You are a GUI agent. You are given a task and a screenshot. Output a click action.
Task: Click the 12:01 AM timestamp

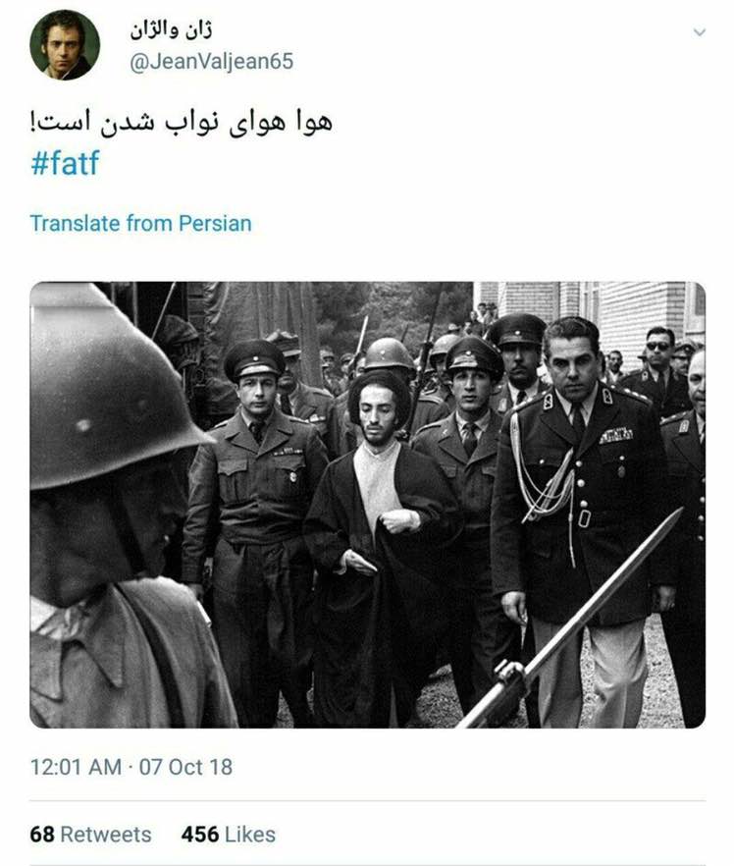click(76, 767)
